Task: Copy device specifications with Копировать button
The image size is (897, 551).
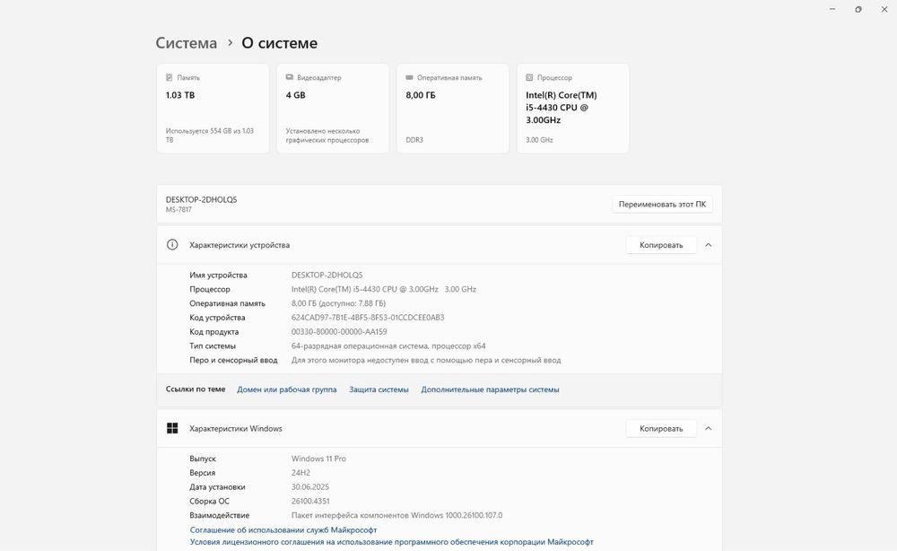Action: tap(661, 245)
